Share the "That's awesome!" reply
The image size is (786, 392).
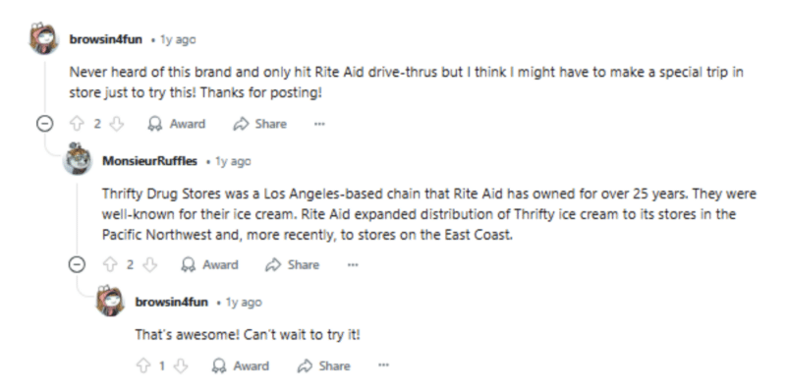324,365
